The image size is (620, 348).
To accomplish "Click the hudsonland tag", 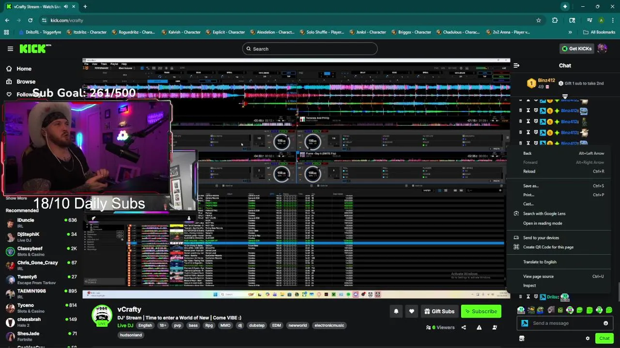I will point(131,335).
